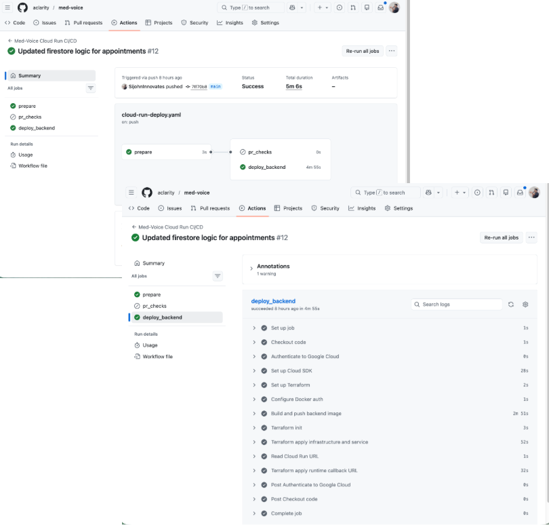Image resolution: width=549 pixels, height=525 pixels.
Task: Open commit hash link in summary card
Action: (x=199, y=87)
